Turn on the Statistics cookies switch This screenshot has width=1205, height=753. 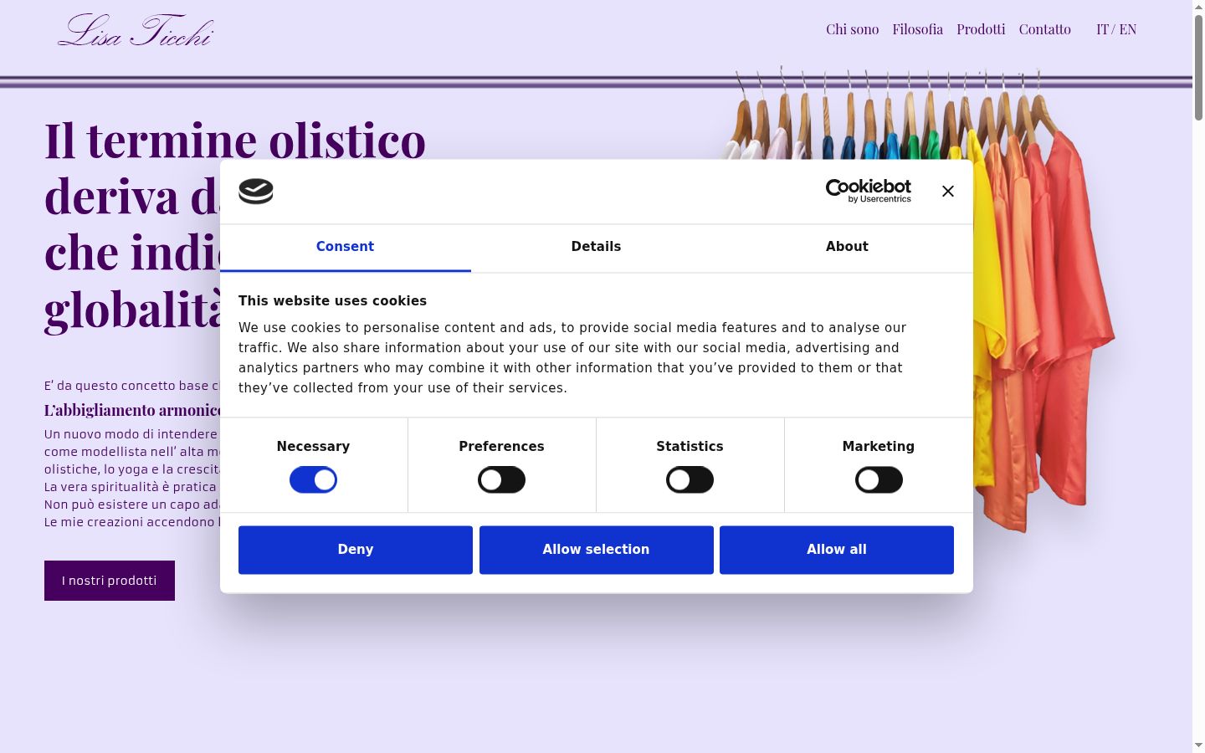(x=690, y=479)
